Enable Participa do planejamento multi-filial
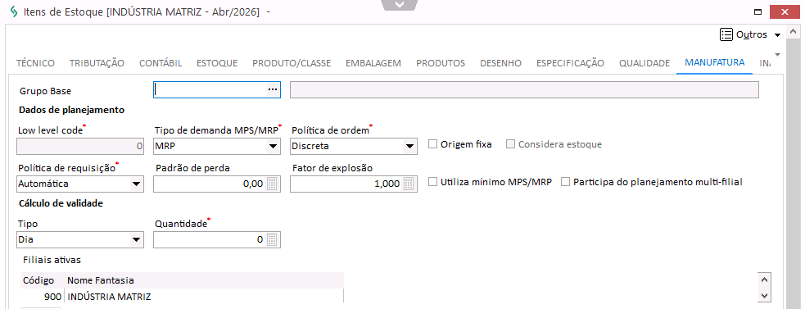The width and height of the screenshot is (805, 309). (566, 182)
